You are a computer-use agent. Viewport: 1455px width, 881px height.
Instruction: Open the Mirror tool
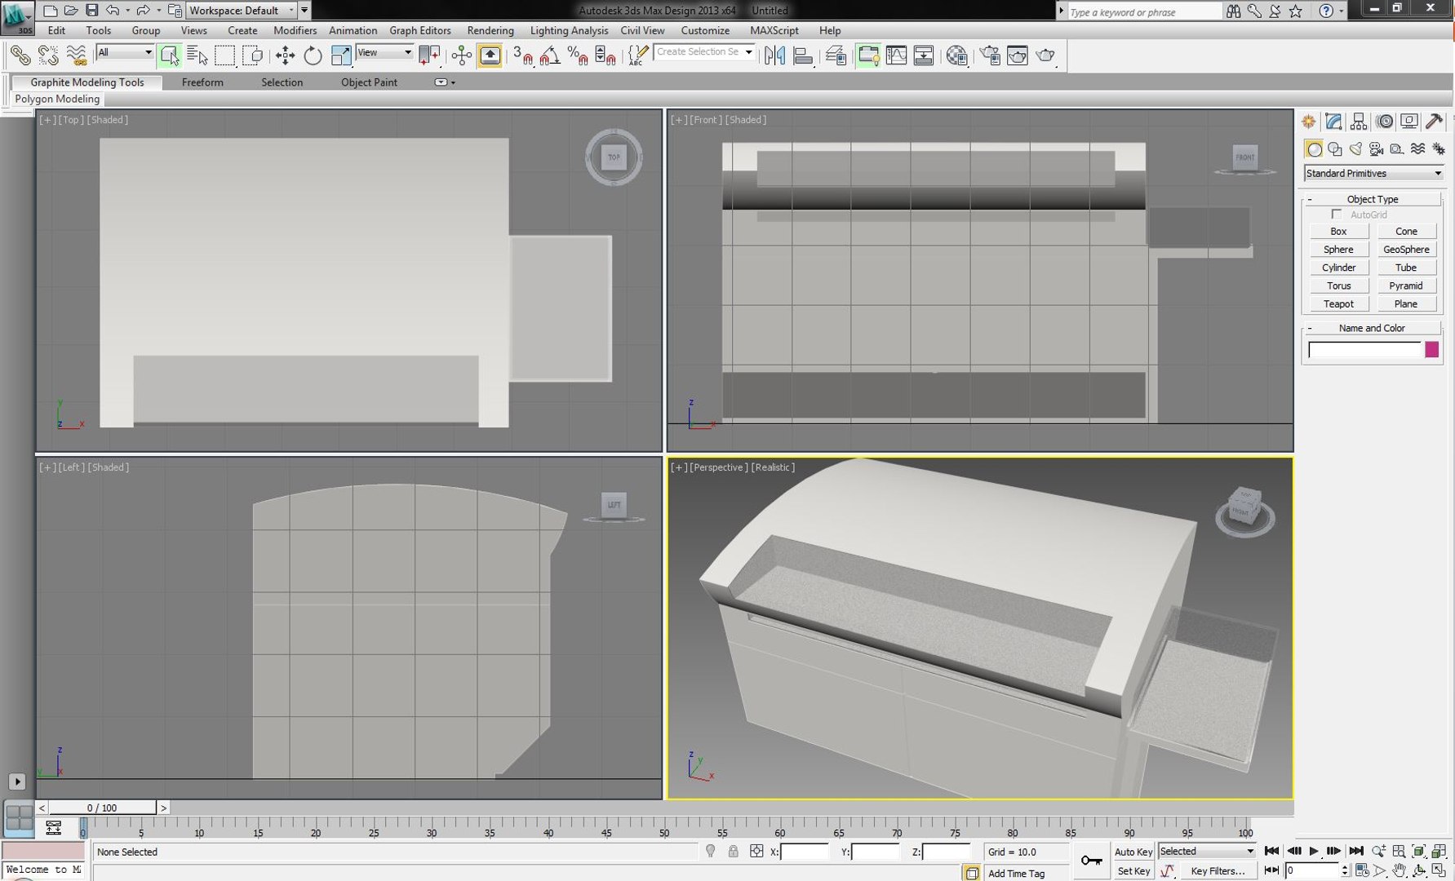click(774, 55)
